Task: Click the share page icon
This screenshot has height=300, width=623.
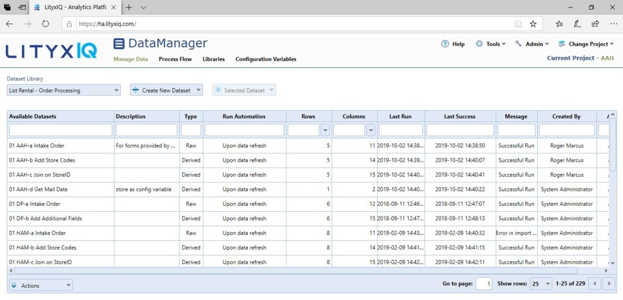Action: 595,24
